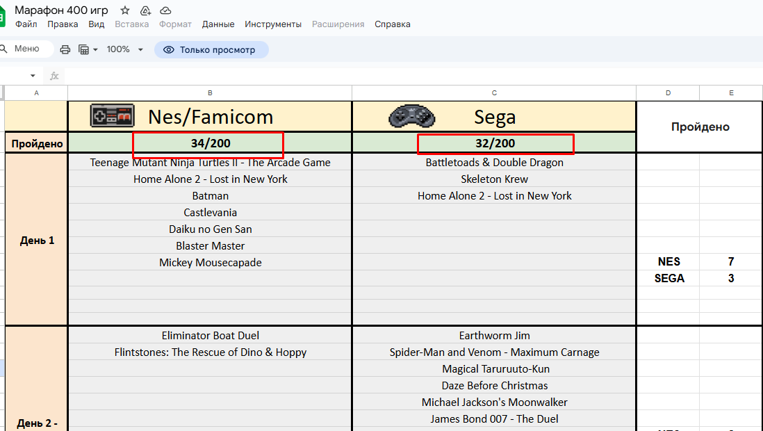The width and height of the screenshot is (763, 431).
Task: Star the Марафон 400 игр document
Action: [x=125, y=10]
